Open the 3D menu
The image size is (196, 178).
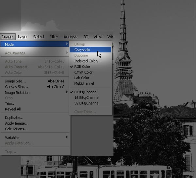[x=86, y=37]
